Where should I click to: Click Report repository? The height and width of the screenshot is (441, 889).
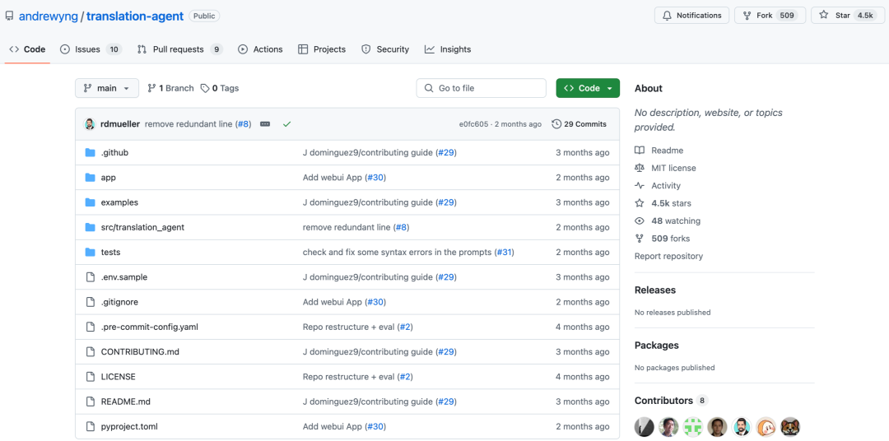tap(668, 256)
